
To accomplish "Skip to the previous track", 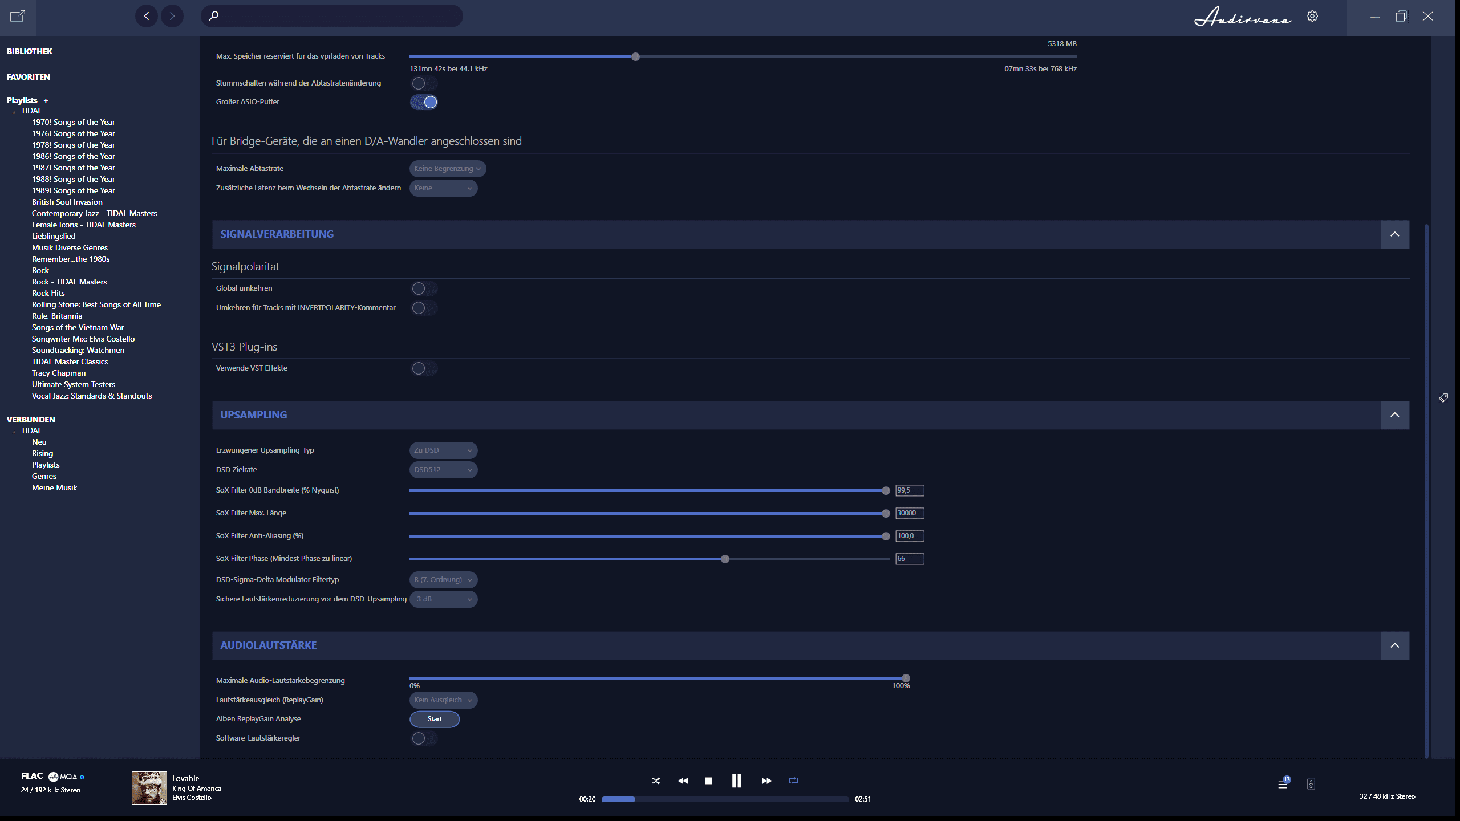I will coord(683,781).
